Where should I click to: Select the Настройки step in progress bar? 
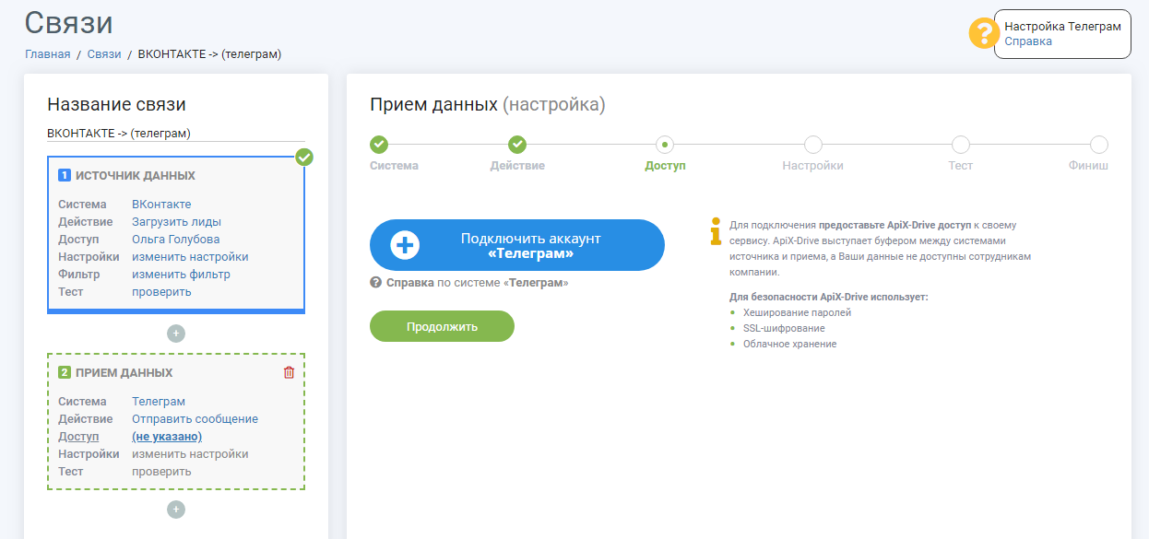pyautogui.click(x=812, y=145)
